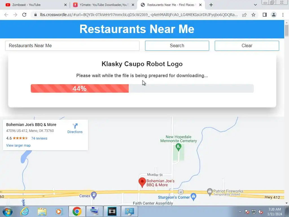Open the Chrome profile avatar

tap(274, 15)
